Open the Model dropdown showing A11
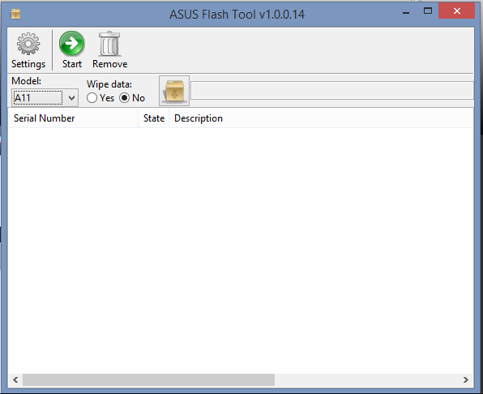This screenshot has height=394, width=483. pos(45,98)
